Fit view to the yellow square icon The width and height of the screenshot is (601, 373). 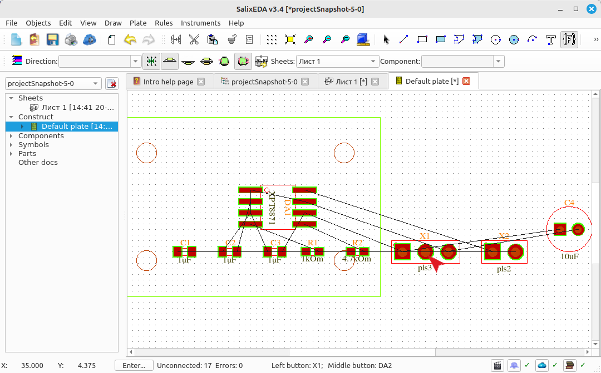[x=290, y=39]
